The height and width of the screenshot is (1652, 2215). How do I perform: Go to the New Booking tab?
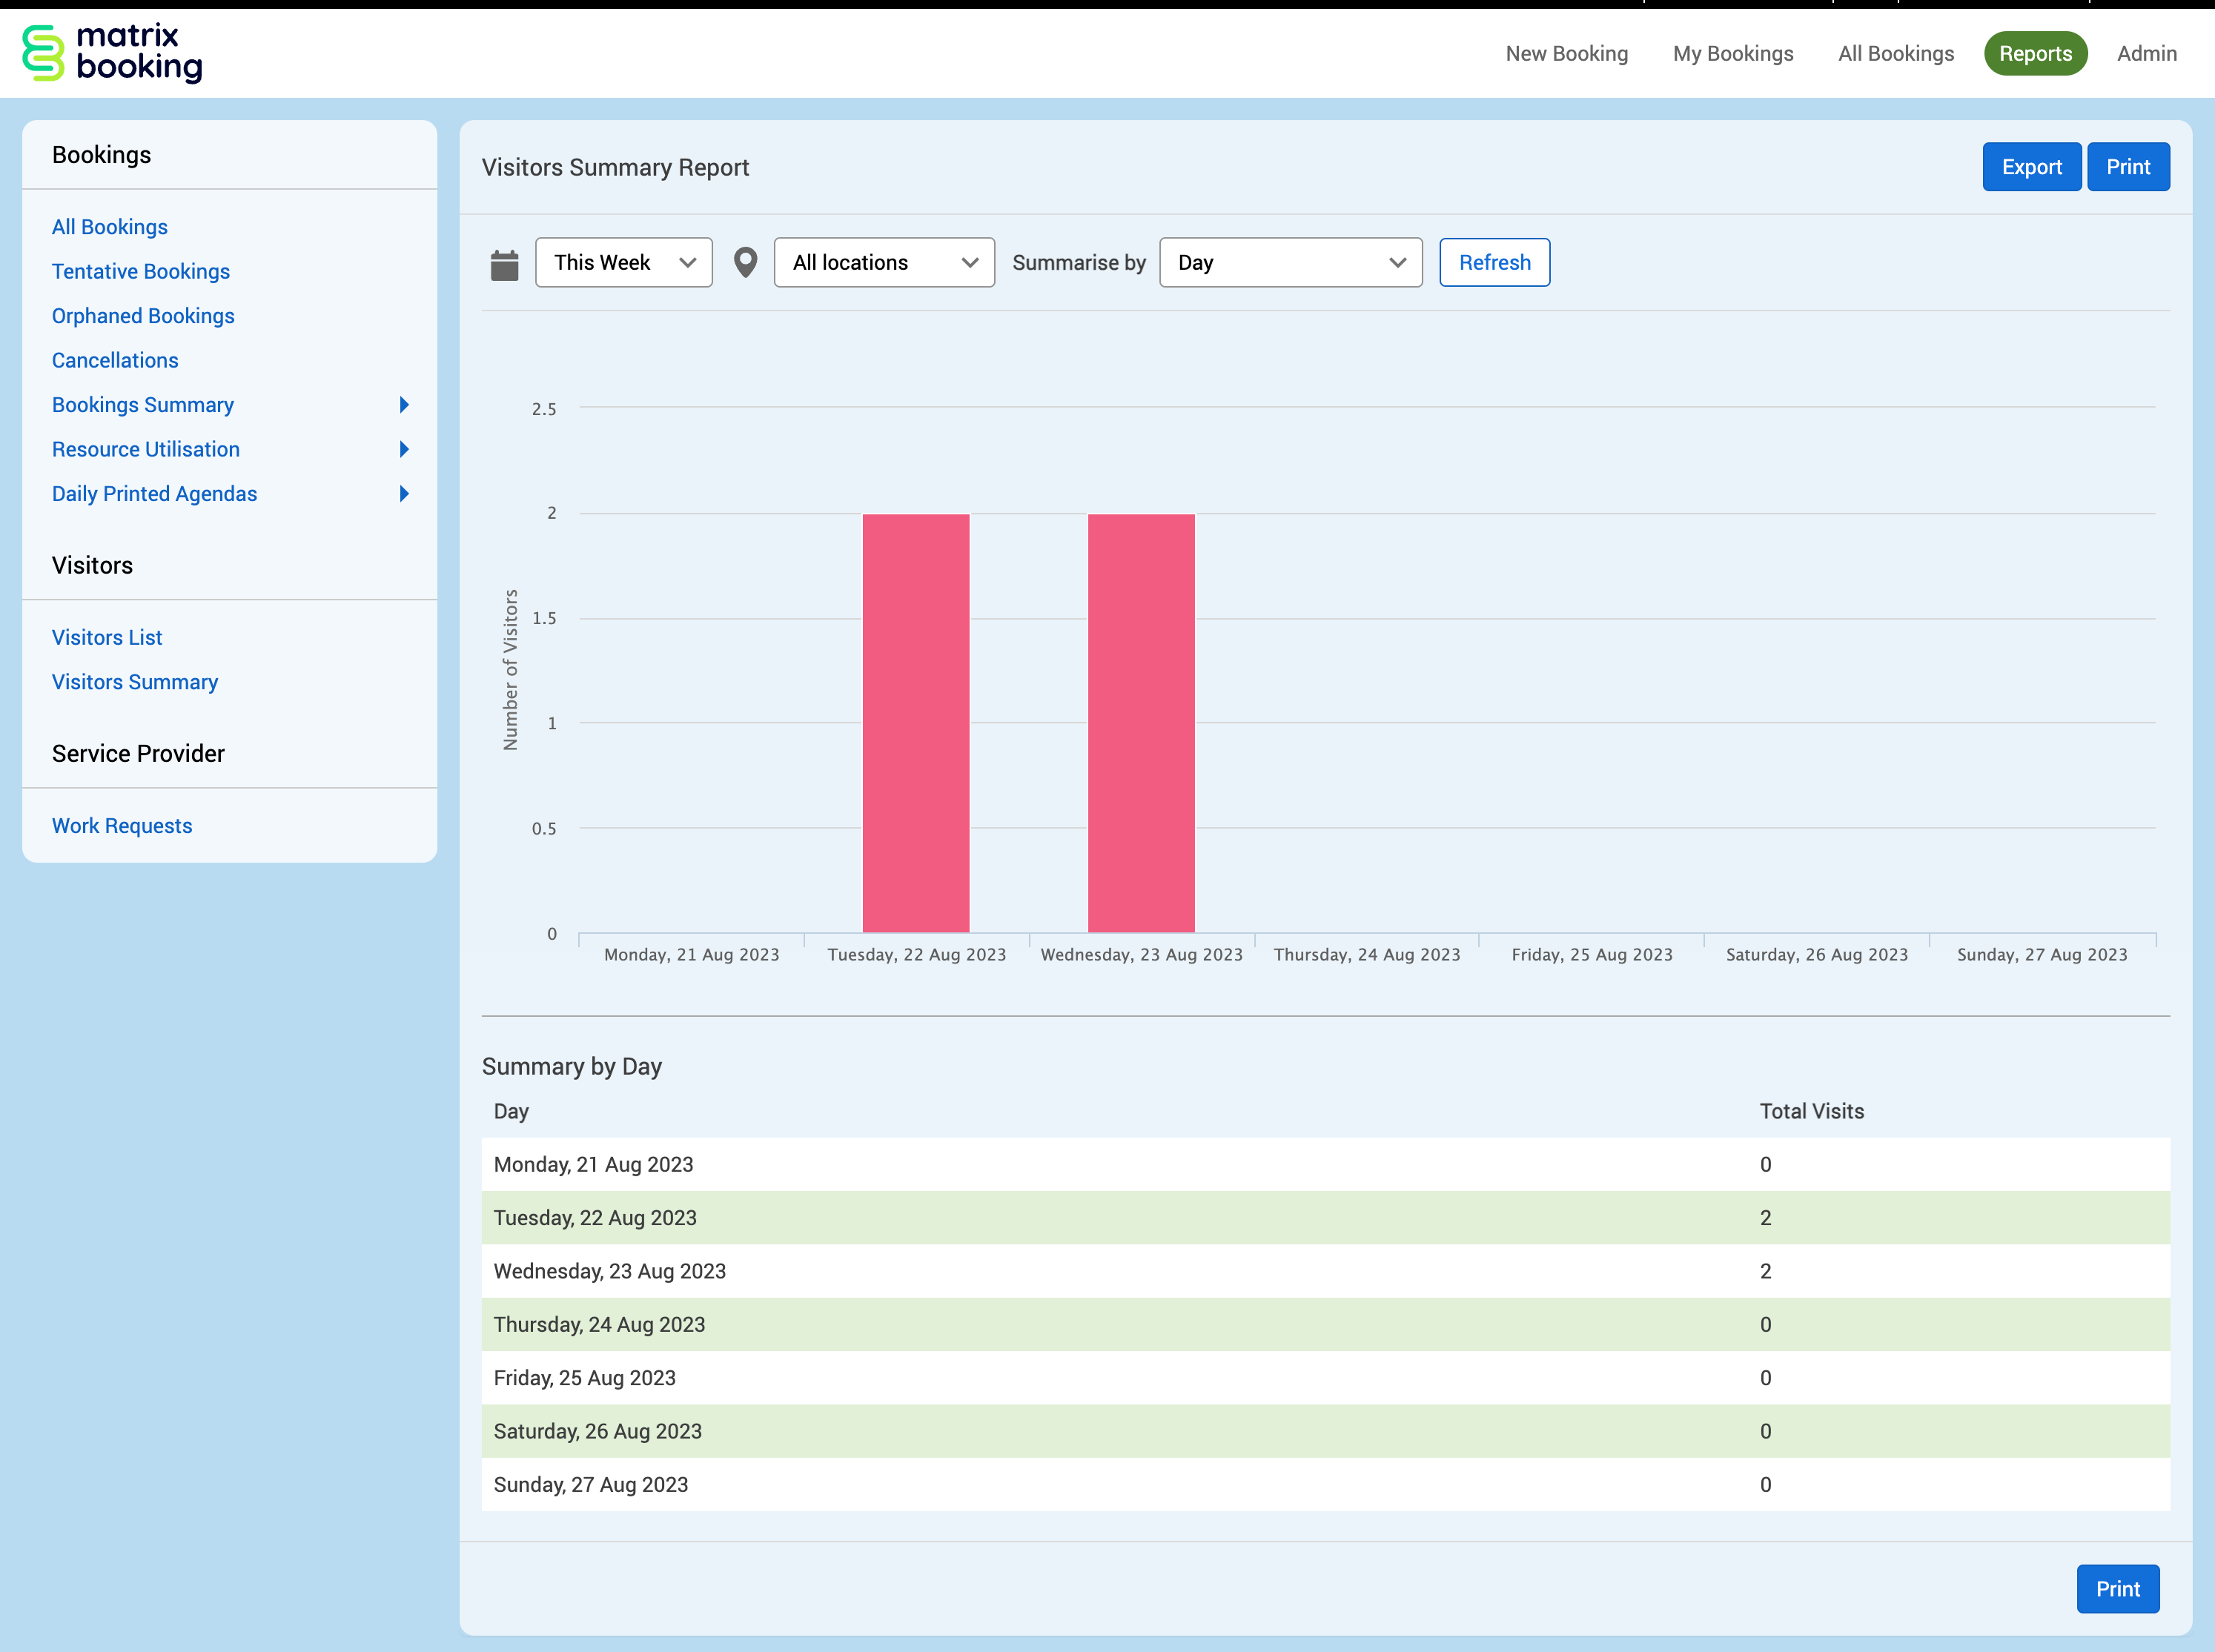pyautogui.click(x=1566, y=54)
